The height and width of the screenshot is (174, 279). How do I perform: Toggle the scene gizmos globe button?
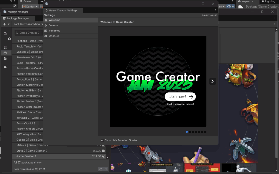pyautogui.click(x=229, y=7)
